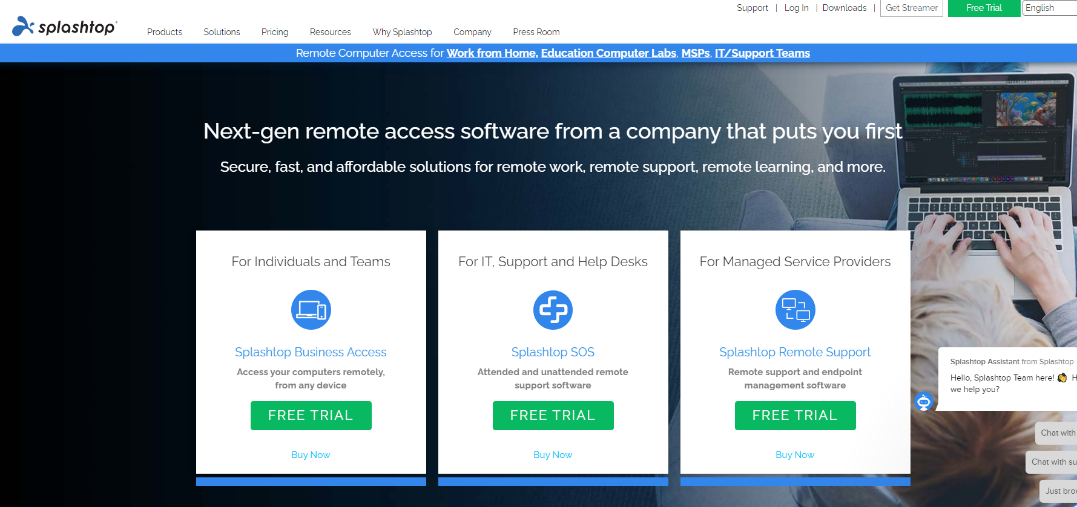Click the 'For Individuals and Teams' heading
Viewport: 1077px width, 507px height.
(311, 261)
